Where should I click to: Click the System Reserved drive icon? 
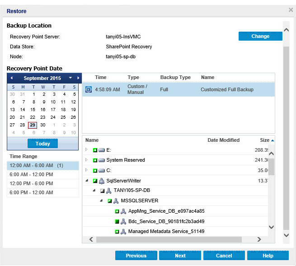tap(102, 160)
